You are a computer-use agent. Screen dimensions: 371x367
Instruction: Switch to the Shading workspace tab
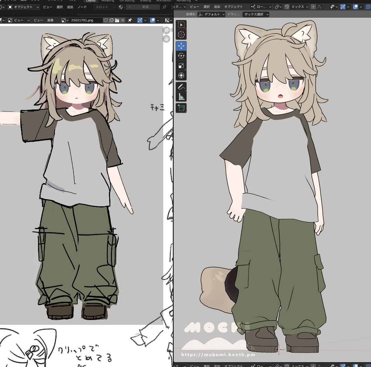pyautogui.click(x=145, y=1)
